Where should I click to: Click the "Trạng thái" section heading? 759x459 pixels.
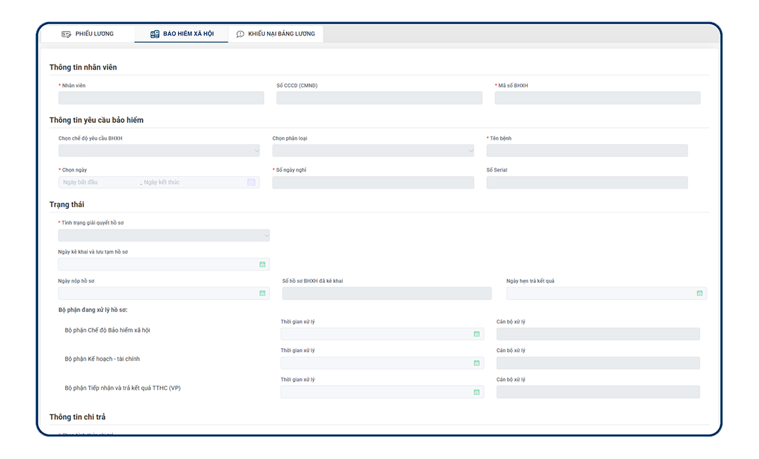(x=67, y=204)
